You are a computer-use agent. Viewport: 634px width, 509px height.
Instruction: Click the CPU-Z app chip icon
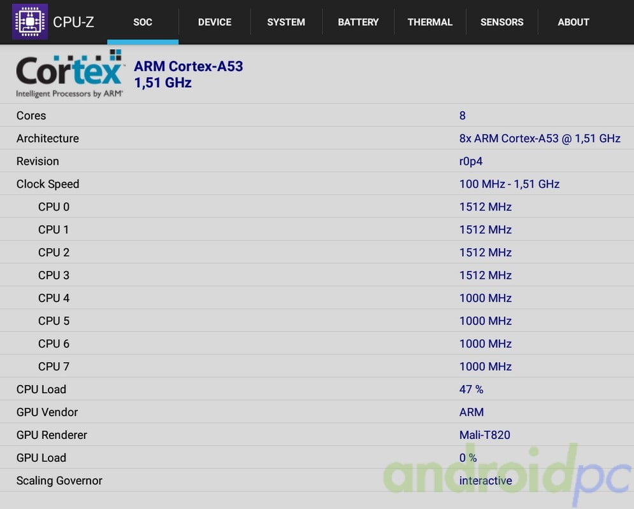pyautogui.click(x=29, y=22)
